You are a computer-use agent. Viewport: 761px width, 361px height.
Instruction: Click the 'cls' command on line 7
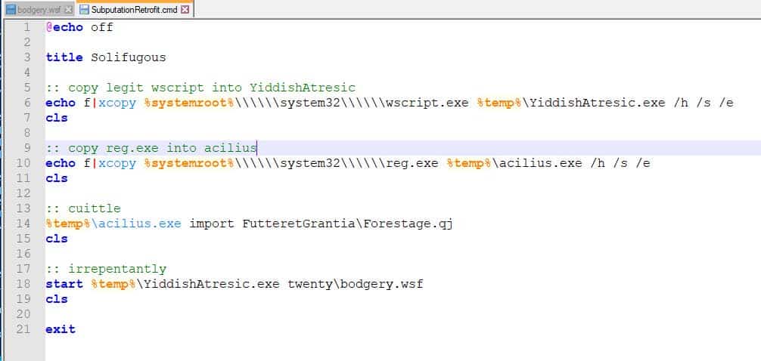point(57,118)
